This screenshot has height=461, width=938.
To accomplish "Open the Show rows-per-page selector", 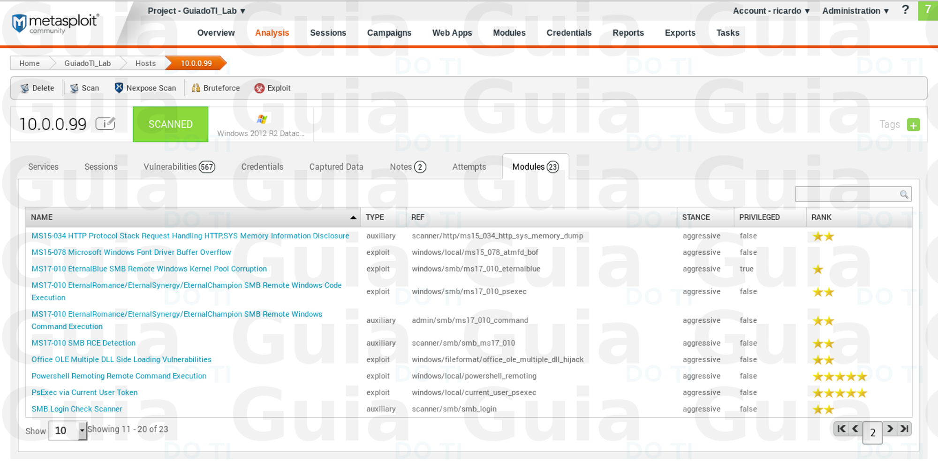I will [68, 431].
